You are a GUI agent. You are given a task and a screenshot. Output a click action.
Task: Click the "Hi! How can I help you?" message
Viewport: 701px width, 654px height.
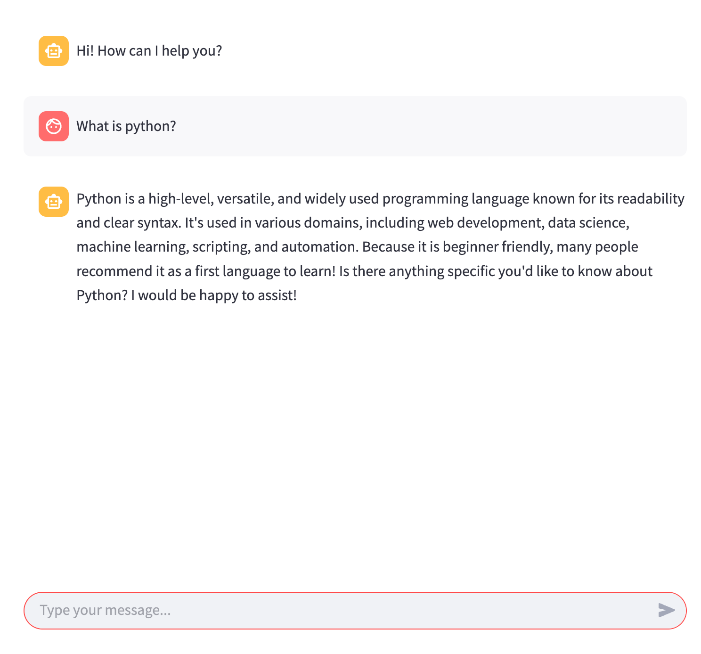[x=149, y=51]
